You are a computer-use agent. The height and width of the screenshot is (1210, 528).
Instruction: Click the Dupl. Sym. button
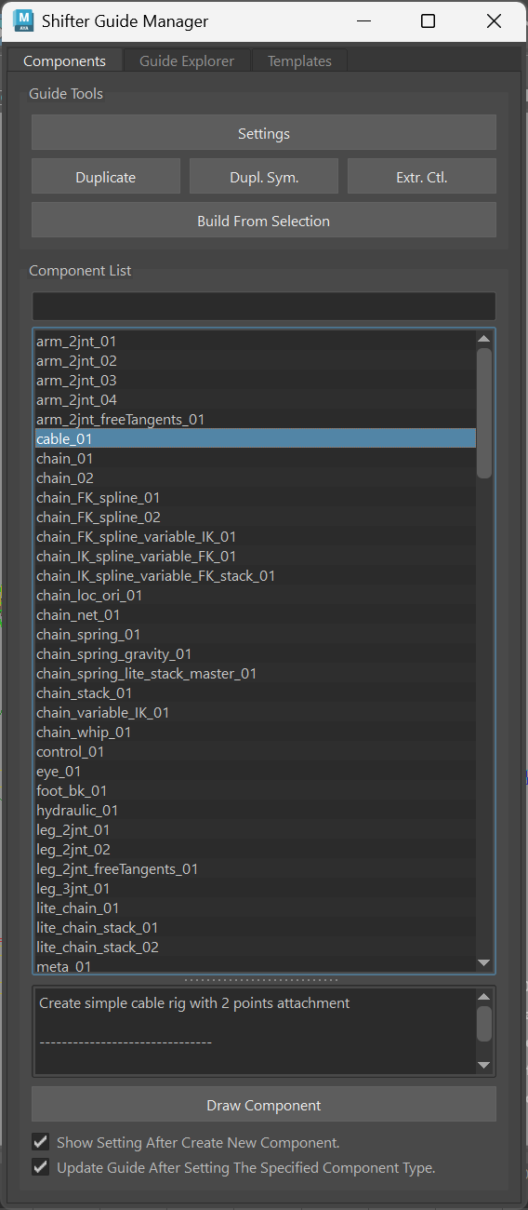(264, 177)
